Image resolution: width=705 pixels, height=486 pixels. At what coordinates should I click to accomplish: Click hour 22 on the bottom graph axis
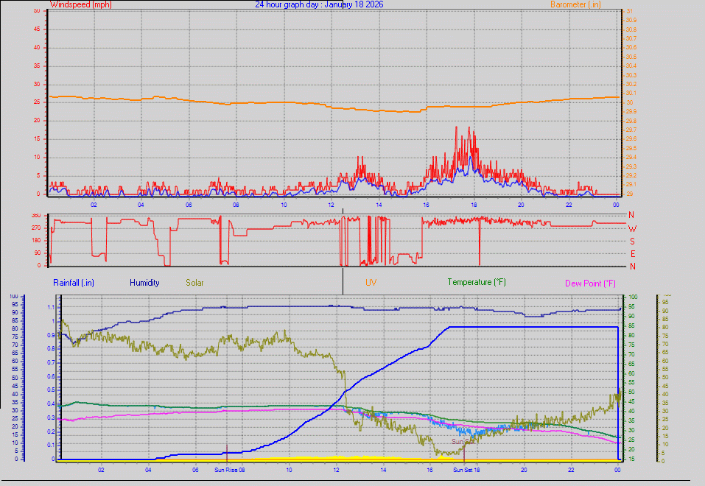pyautogui.click(x=571, y=469)
